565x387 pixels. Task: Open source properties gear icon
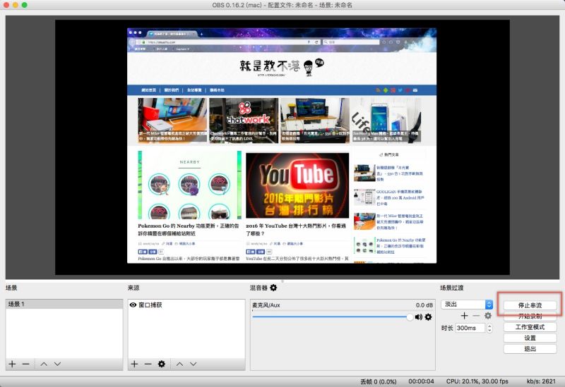click(162, 364)
